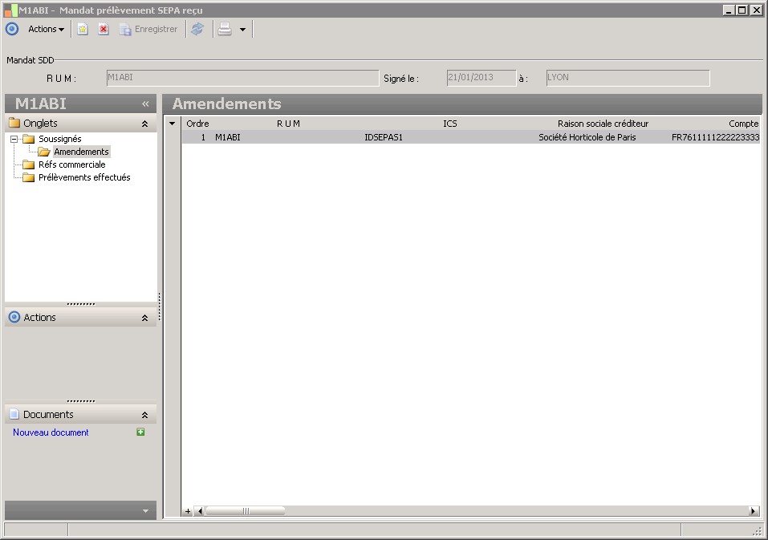Collapse the Documents section

145,415
